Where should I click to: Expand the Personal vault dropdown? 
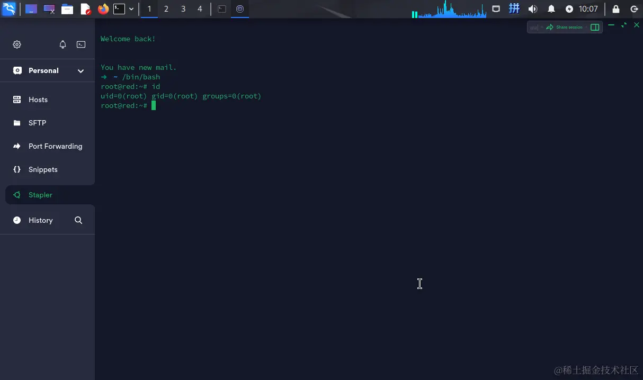pyautogui.click(x=81, y=71)
